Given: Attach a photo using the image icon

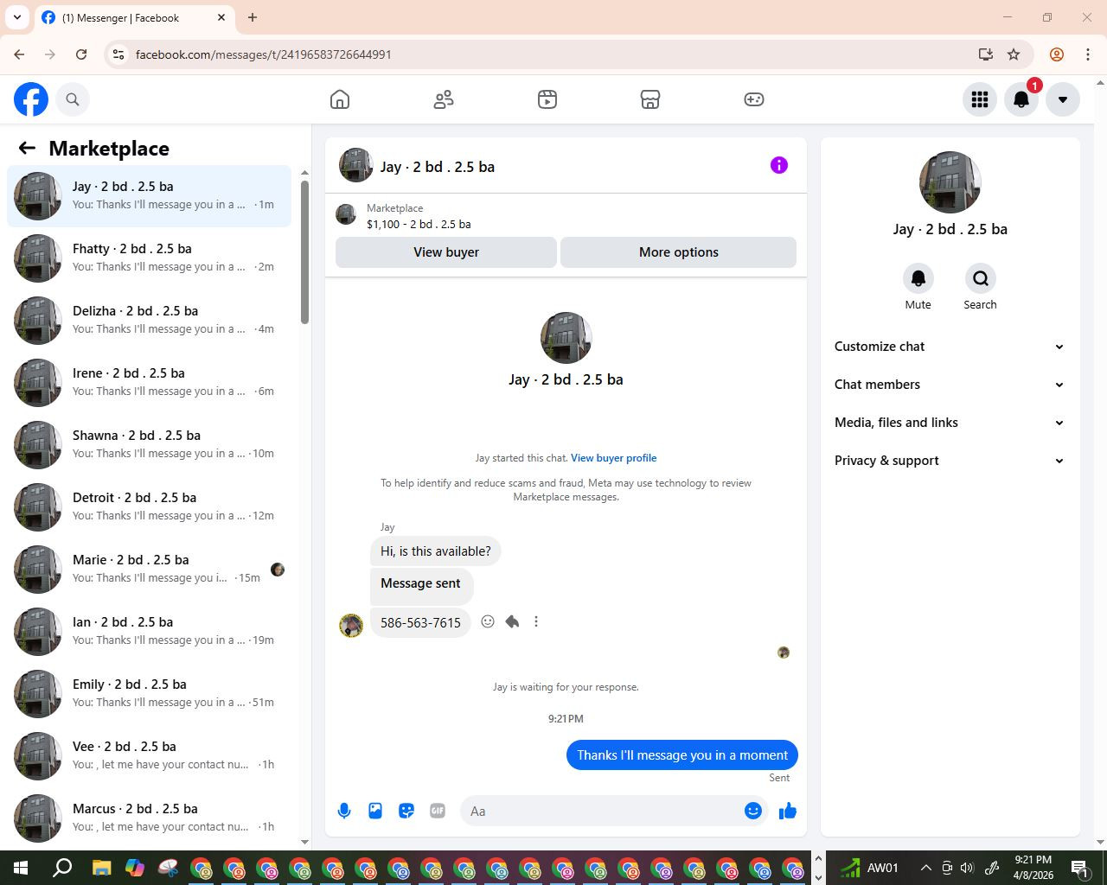Looking at the screenshot, I should click(x=375, y=811).
